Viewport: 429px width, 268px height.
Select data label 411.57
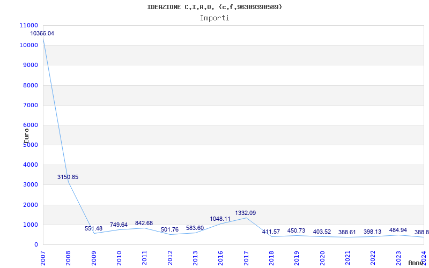tap(271, 232)
